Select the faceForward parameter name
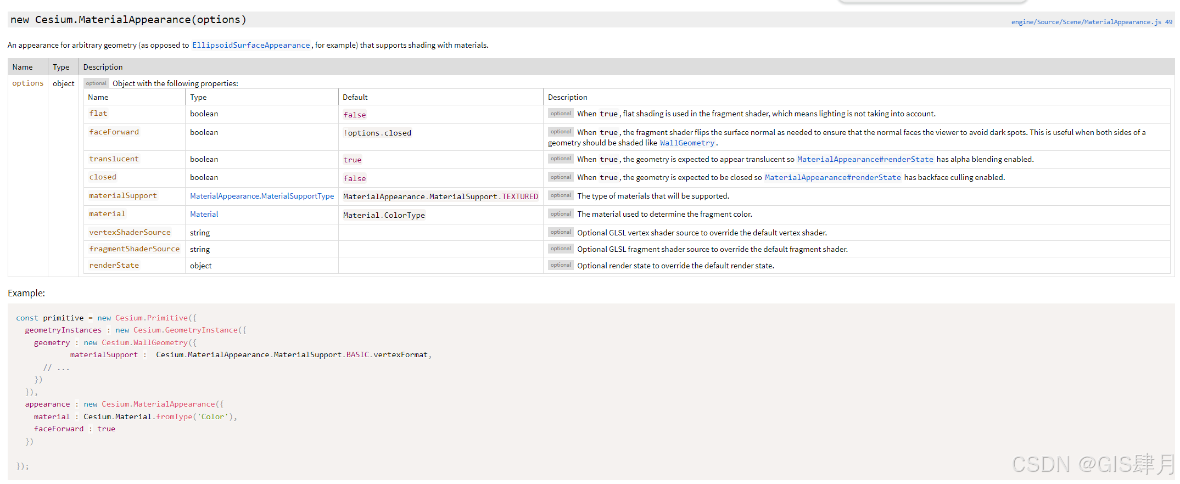The height and width of the screenshot is (484, 1180). [x=114, y=132]
